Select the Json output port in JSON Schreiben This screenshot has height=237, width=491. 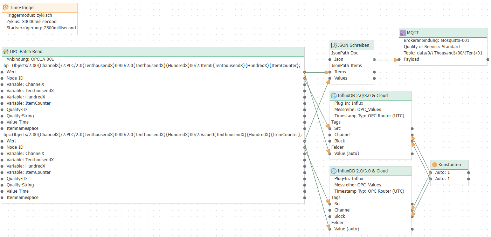[374, 60]
